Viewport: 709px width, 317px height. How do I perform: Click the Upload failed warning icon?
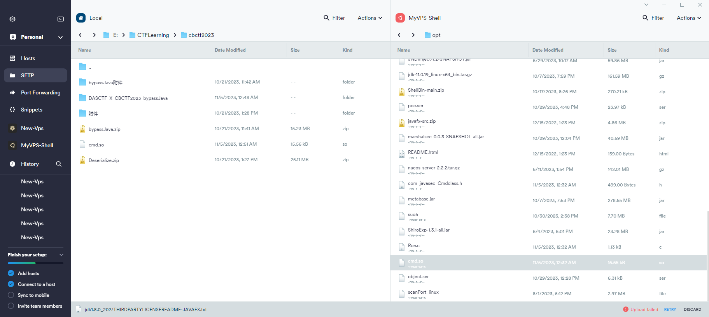(626, 310)
